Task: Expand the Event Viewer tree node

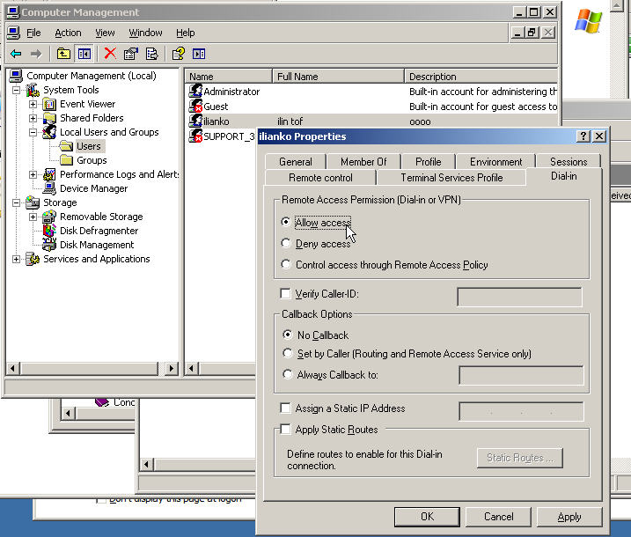Action: click(x=33, y=104)
